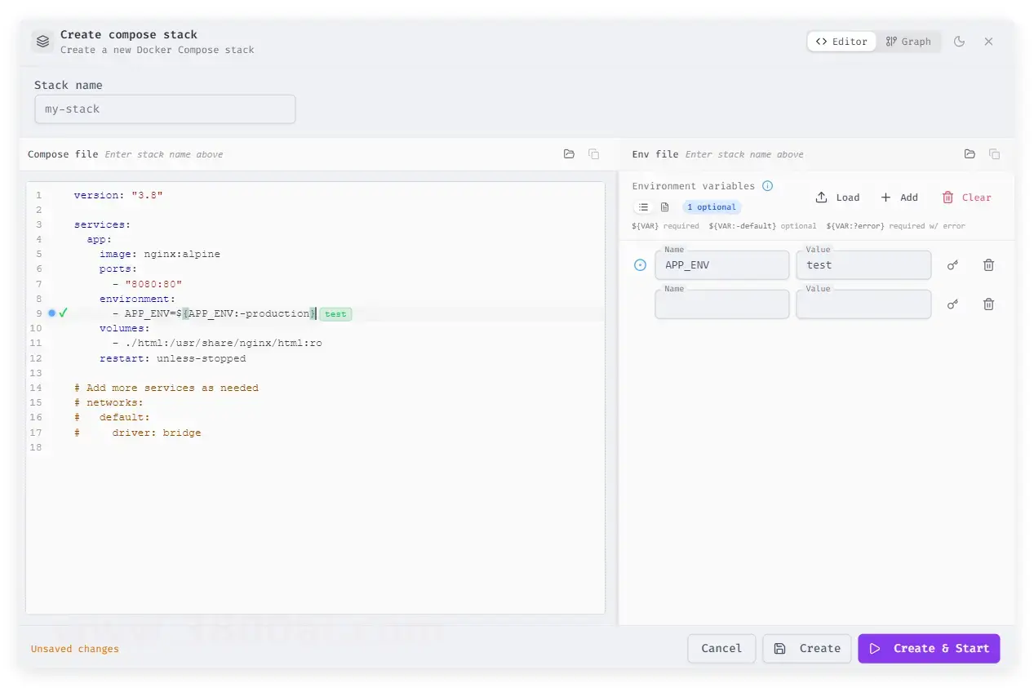
Task: Click the Stack name input field
Action: [165, 109]
